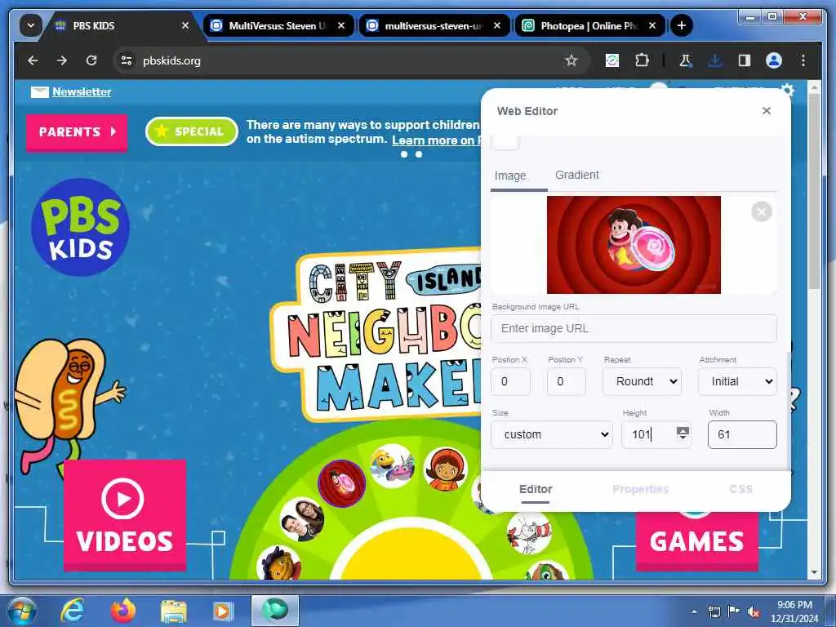Click the SPECIAL badge

[x=191, y=131]
